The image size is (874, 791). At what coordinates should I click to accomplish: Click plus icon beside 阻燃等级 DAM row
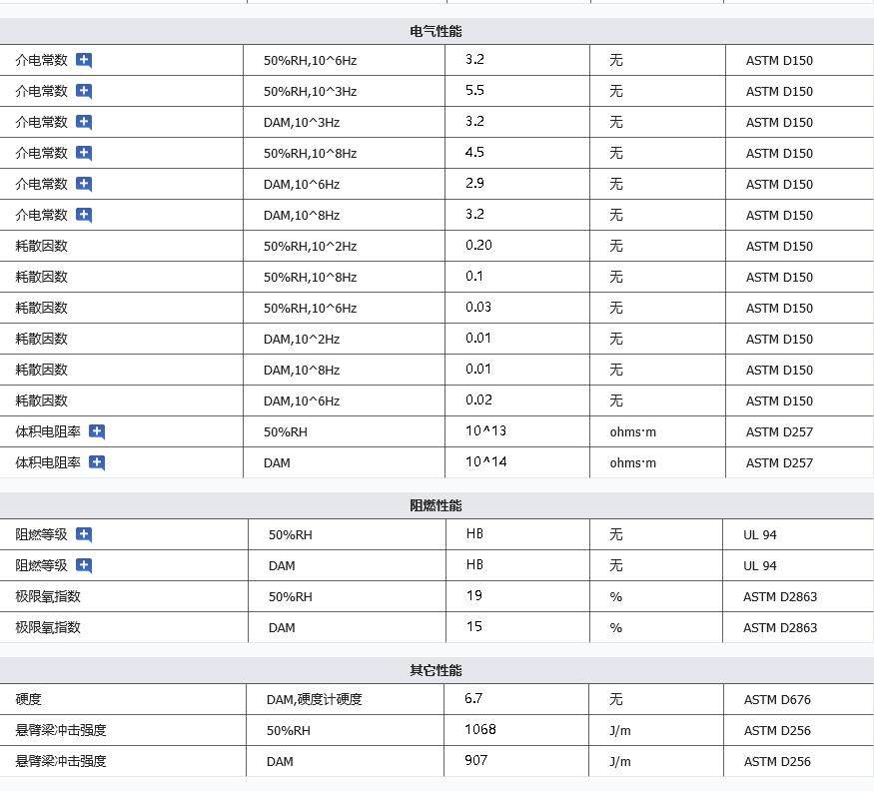(84, 566)
